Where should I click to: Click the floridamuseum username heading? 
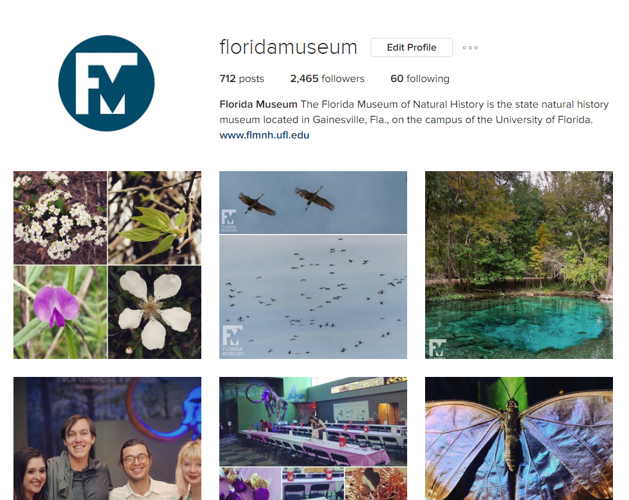pyautogui.click(x=289, y=47)
